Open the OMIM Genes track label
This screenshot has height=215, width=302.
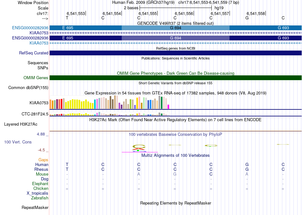click(x=36, y=78)
